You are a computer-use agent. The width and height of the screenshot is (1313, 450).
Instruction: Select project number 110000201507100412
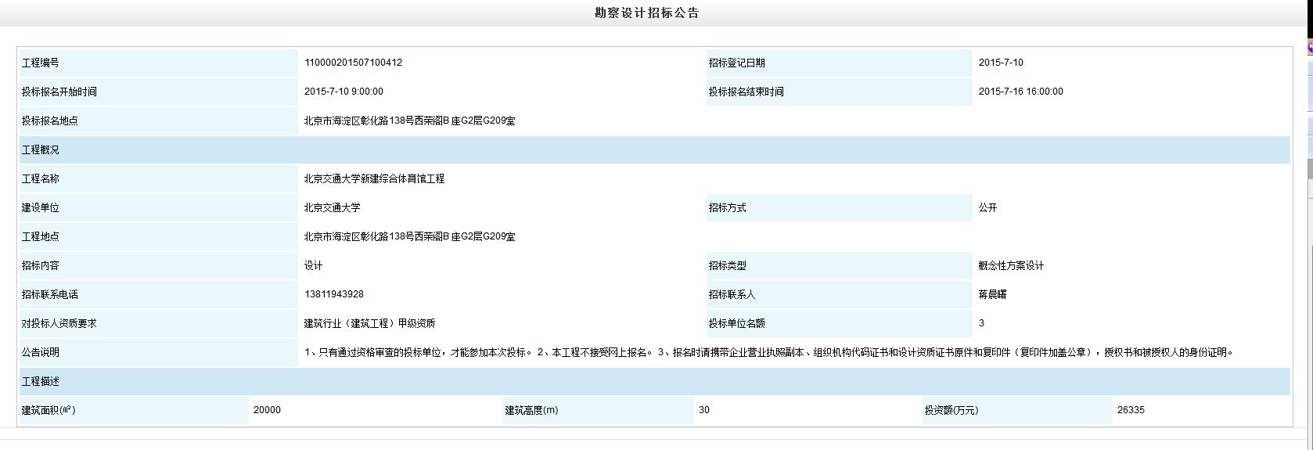pyautogui.click(x=353, y=63)
